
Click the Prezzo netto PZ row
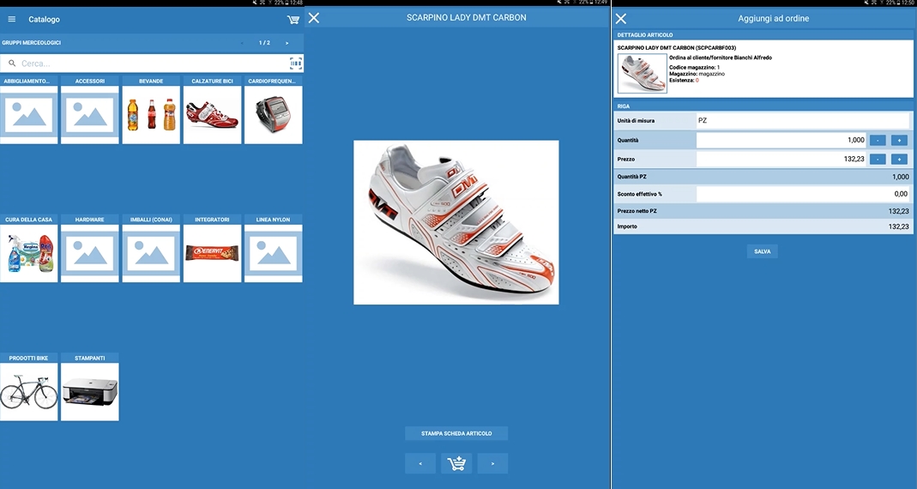click(763, 211)
